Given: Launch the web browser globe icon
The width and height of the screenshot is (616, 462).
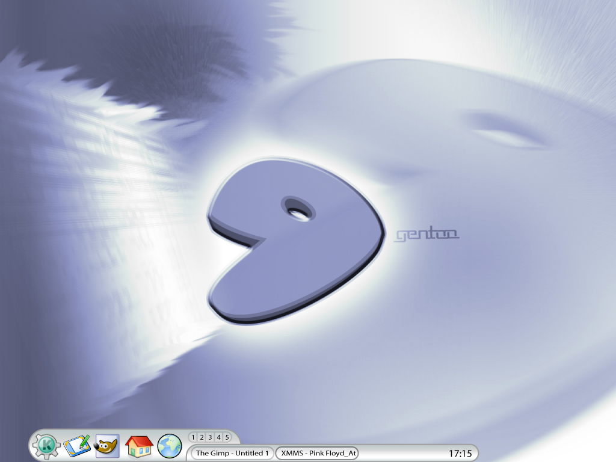Looking at the screenshot, I should click(x=169, y=446).
